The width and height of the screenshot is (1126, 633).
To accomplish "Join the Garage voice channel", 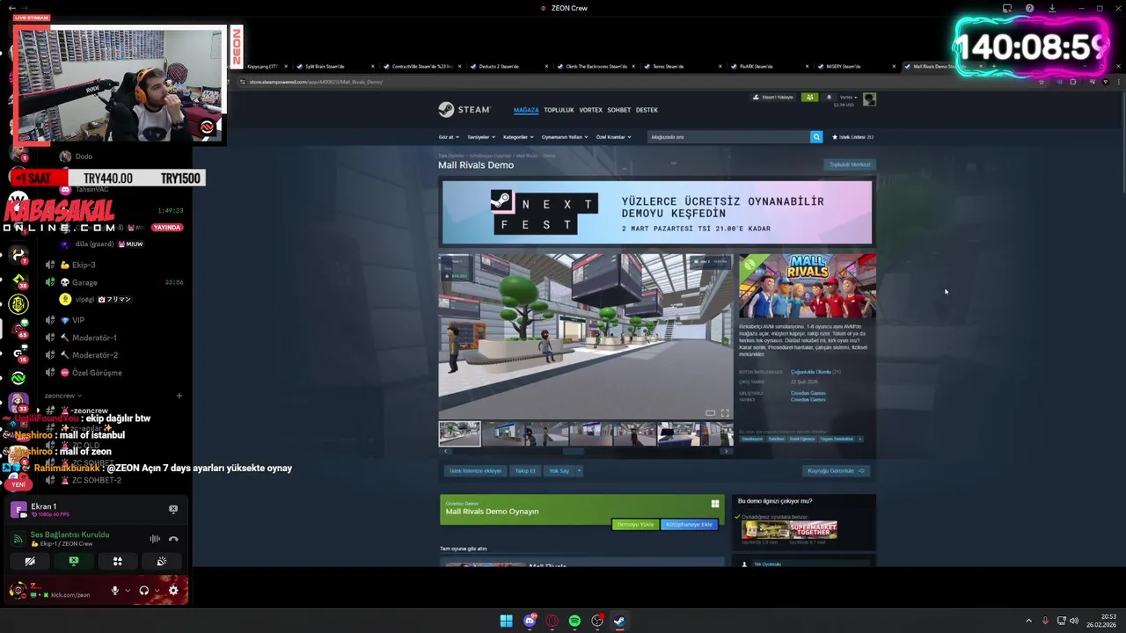I will (x=85, y=282).
